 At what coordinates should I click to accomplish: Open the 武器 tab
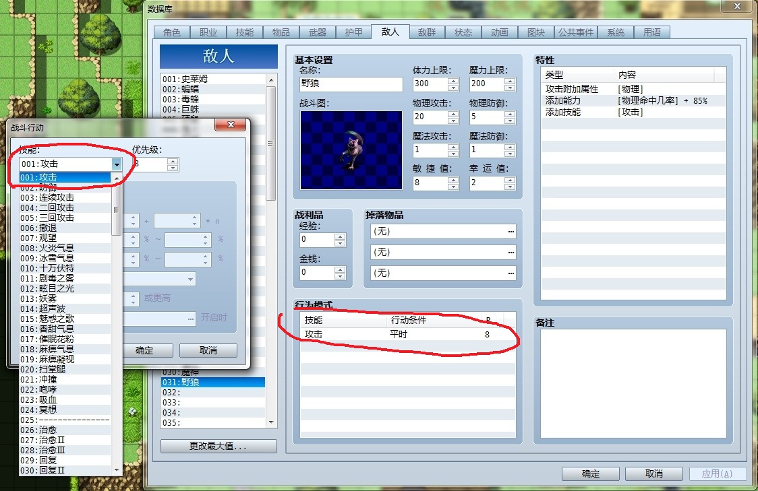317,32
